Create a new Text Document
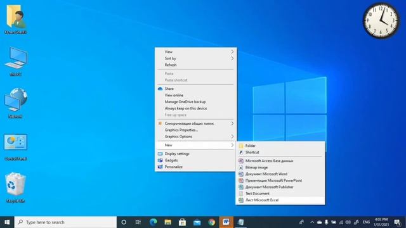This screenshot has width=406, height=228. click(x=280, y=193)
